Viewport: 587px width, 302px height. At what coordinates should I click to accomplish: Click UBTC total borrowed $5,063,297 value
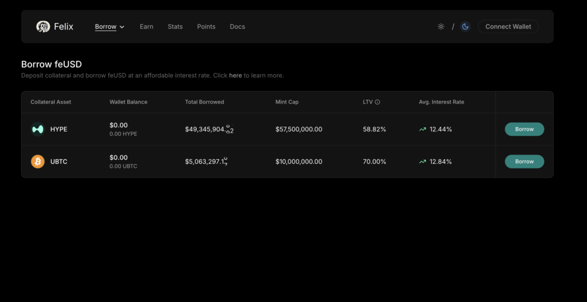(x=206, y=162)
